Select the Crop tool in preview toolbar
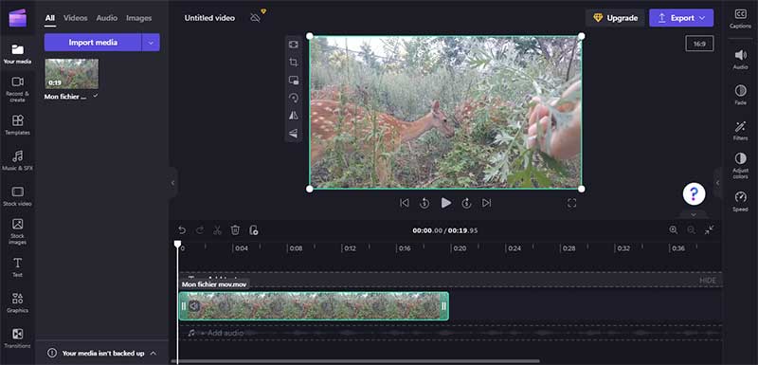Viewport: 758px width, 365px height. pyautogui.click(x=294, y=63)
